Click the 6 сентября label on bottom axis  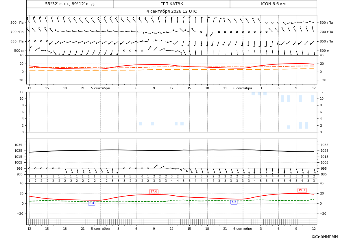point(243,229)
